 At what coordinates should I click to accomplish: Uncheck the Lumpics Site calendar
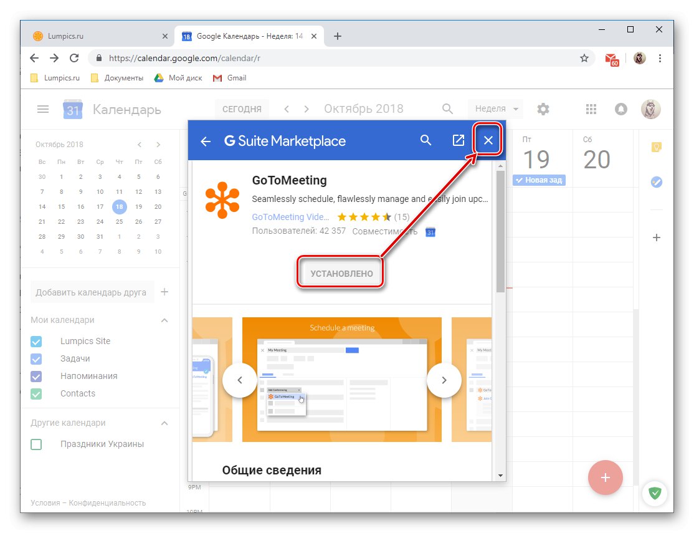click(x=36, y=341)
